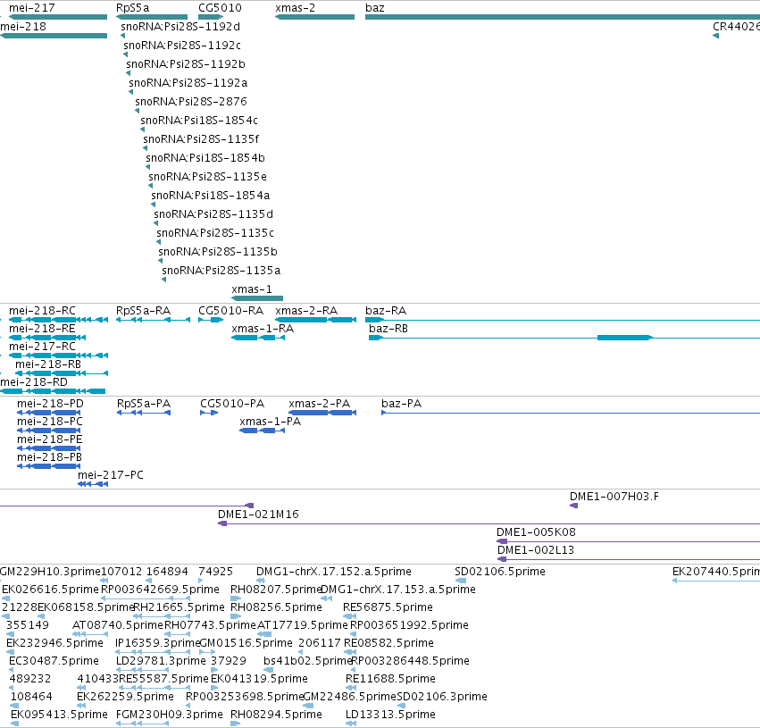Click snoRNA:Psi18S-1854c label
This screenshot has height=728, width=760.
click(x=199, y=121)
